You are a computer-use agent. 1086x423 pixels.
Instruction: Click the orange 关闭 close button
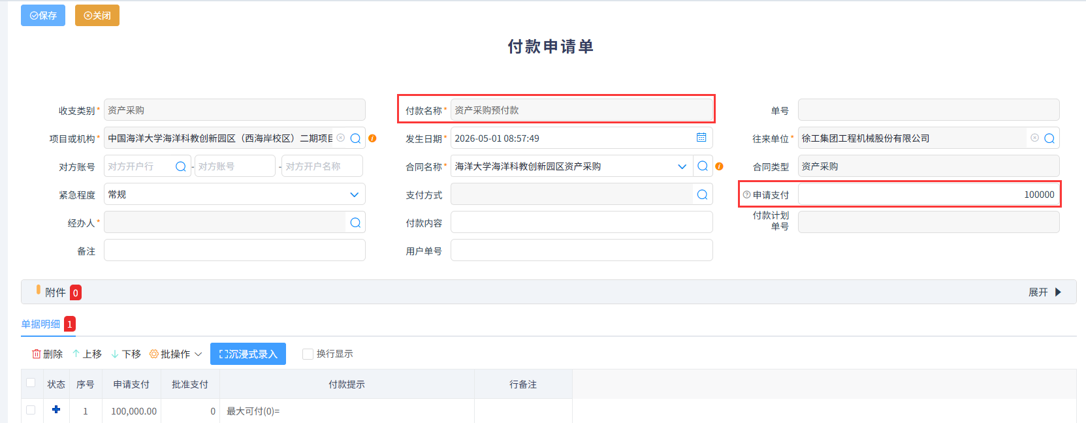click(97, 15)
